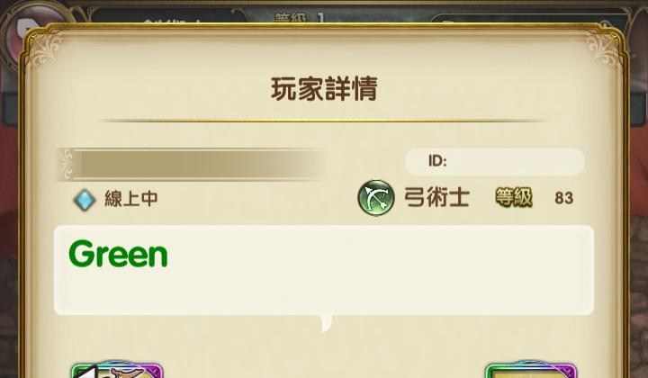Click the level number 83

564,198
